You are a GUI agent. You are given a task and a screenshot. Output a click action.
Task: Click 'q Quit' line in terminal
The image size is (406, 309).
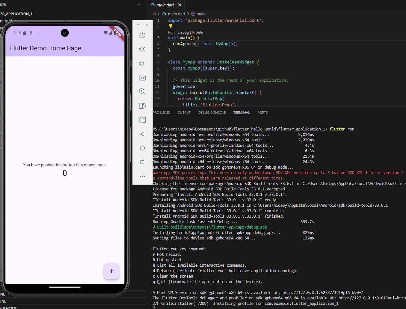pos(207,282)
